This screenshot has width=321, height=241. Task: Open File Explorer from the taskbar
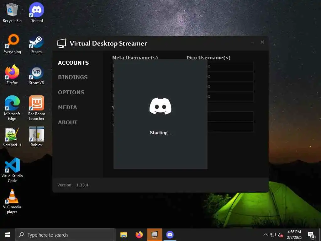(124, 235)
